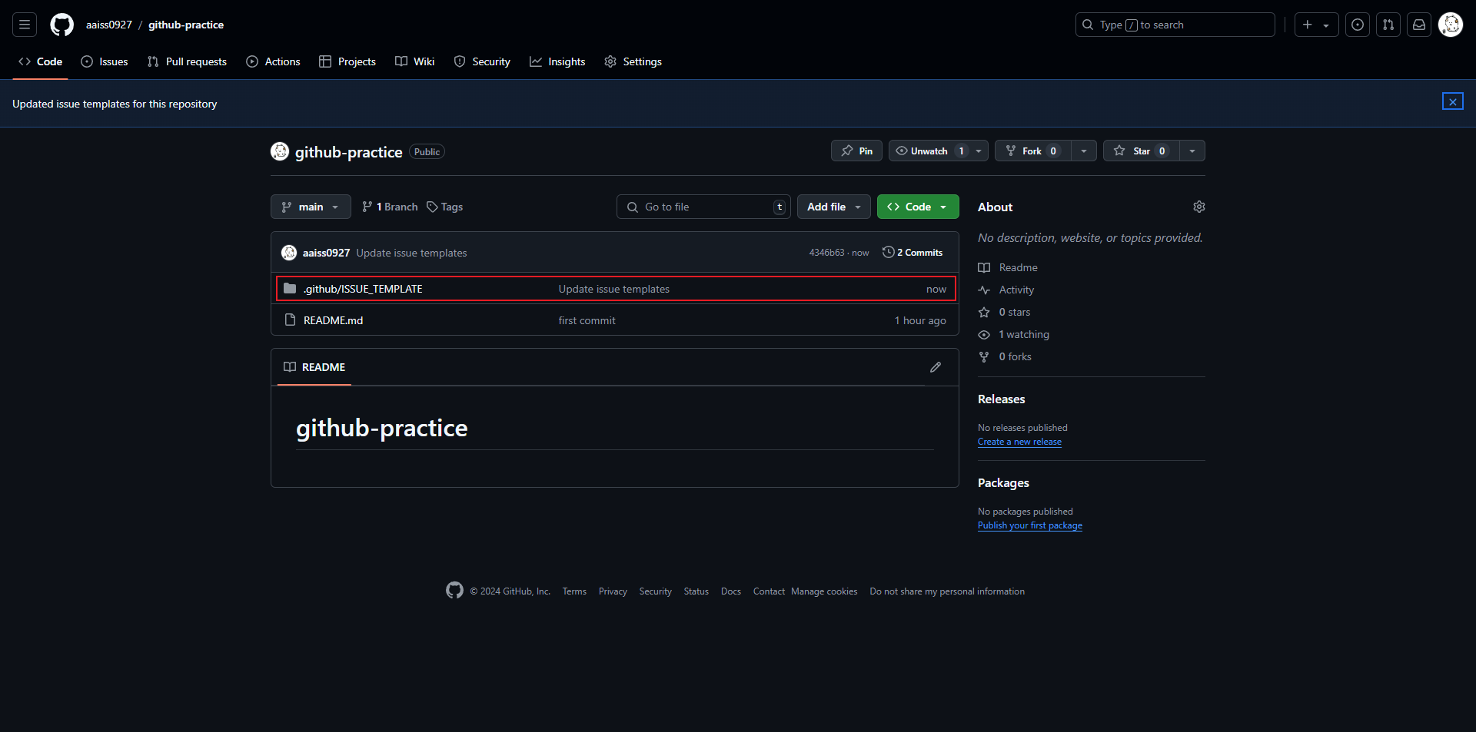The width and height of the screenshot is (1476, 732).
Task: Edit README with the pencil icon
Action: pos(936,367)
